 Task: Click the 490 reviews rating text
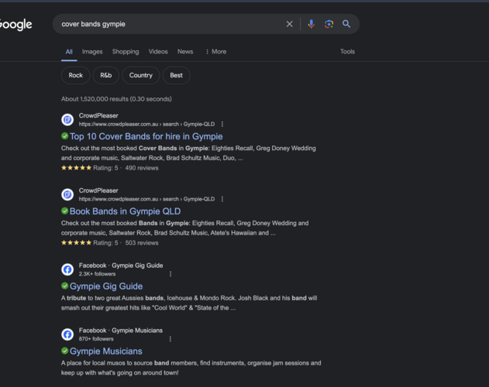point(142,168)
